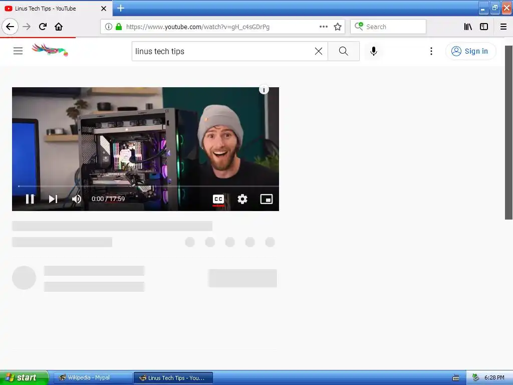This screenshot has width=513, height=385.
Task: Start voice search with the microphone
Action: [374, 51]
